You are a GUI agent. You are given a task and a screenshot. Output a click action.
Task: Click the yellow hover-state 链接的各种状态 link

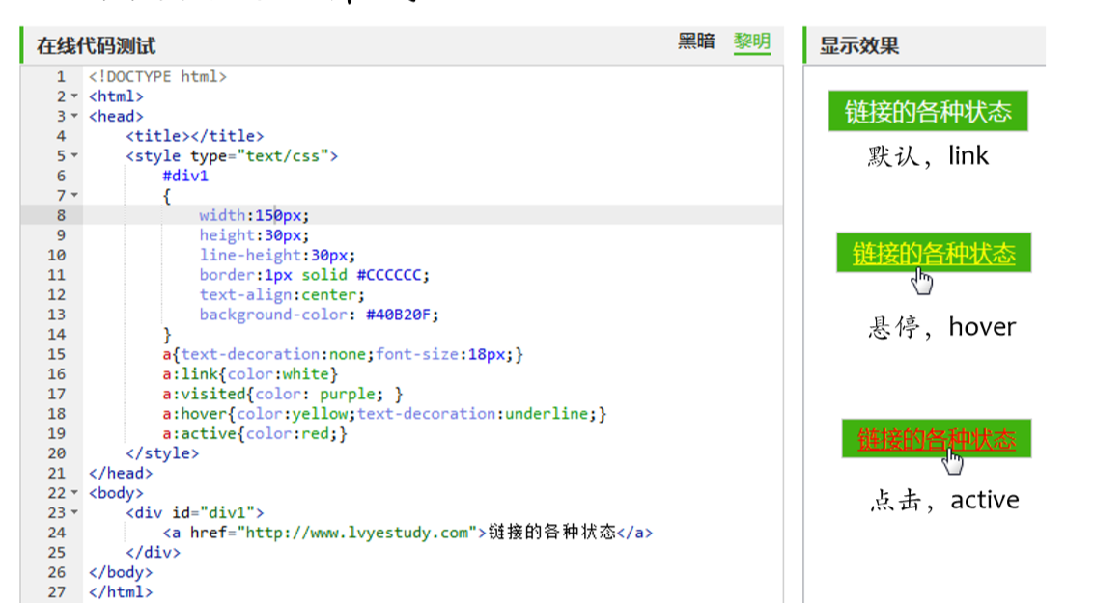tap(934, 253)
